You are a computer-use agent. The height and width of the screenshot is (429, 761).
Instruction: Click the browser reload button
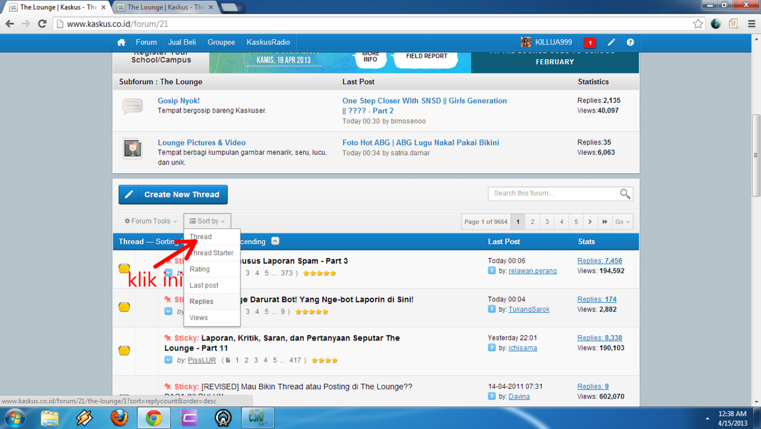click(42, 24)
